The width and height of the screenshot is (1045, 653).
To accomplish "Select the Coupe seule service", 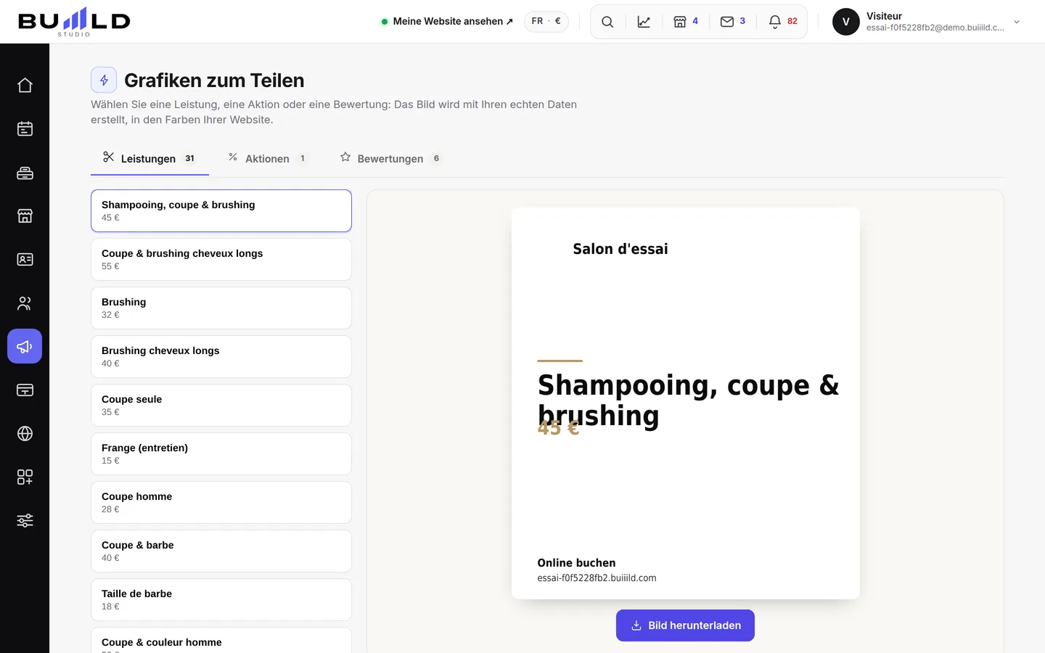I will pos(221,406).
